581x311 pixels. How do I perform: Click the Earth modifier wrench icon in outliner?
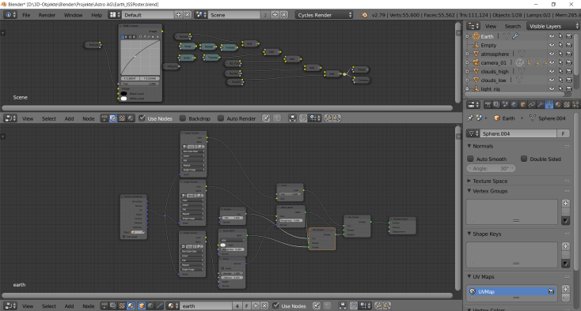click(515, 36)
